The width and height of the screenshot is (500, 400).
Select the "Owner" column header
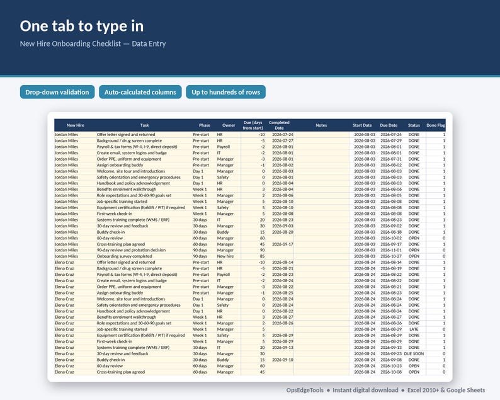[x=229, y=125]
